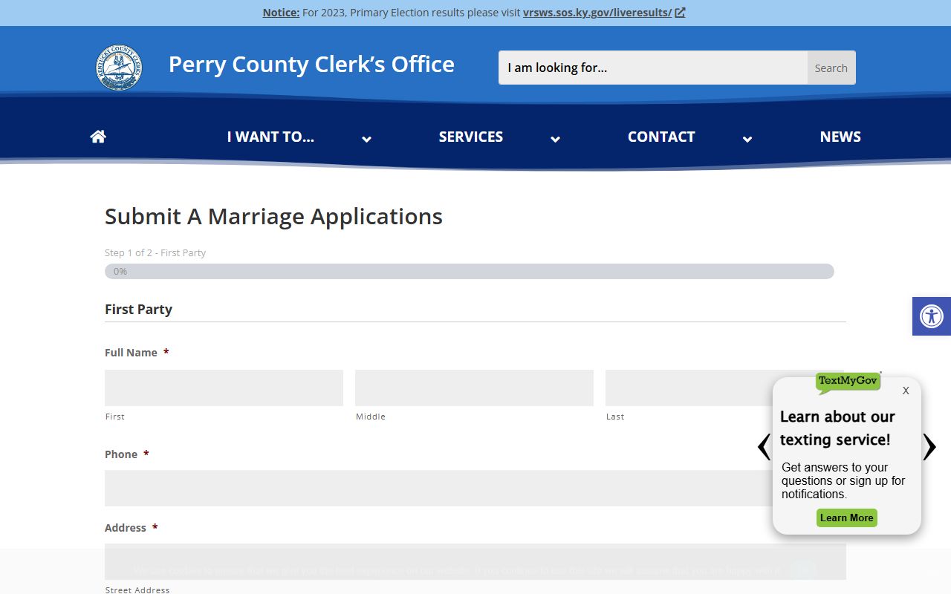Open vrsws.sos.ky.gov/liveresults link
The image size is (951, 594).
(x=597, y=13)
